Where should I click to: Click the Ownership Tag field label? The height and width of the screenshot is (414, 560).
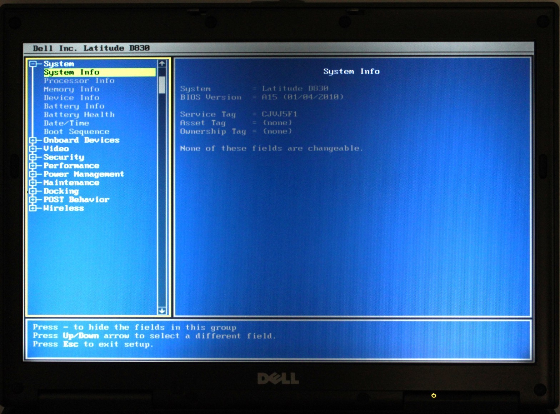213,131
